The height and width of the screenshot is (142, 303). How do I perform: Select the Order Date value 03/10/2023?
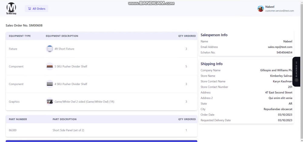(285, 115)
